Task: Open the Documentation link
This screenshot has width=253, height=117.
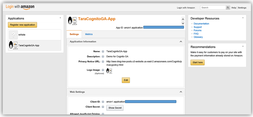Action: (201, 24)
